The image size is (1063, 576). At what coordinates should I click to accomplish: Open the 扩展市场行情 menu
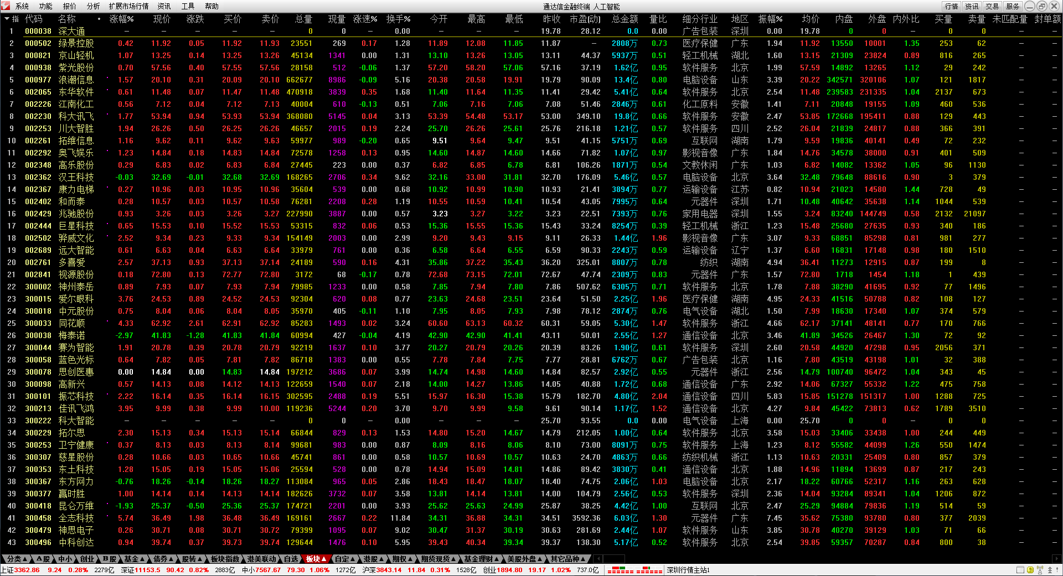[128, 6]
